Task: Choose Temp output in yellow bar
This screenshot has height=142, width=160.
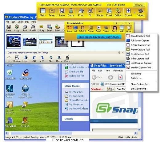Action: (52, 13)
